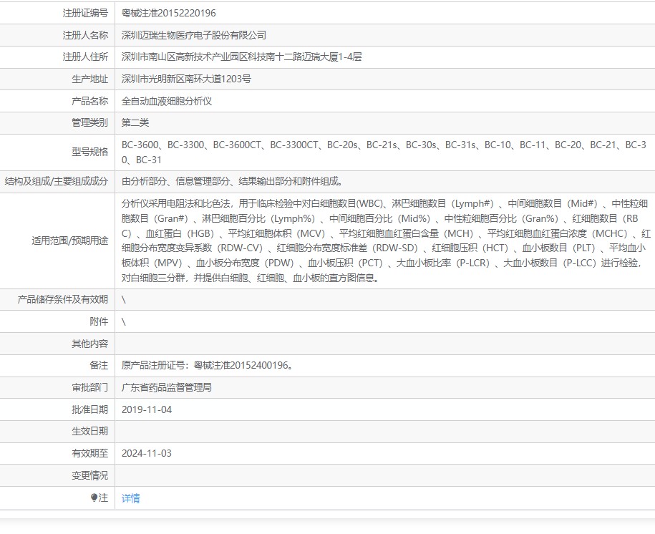
Task: Select the 注册人住所 label
Action: (85, 57)
